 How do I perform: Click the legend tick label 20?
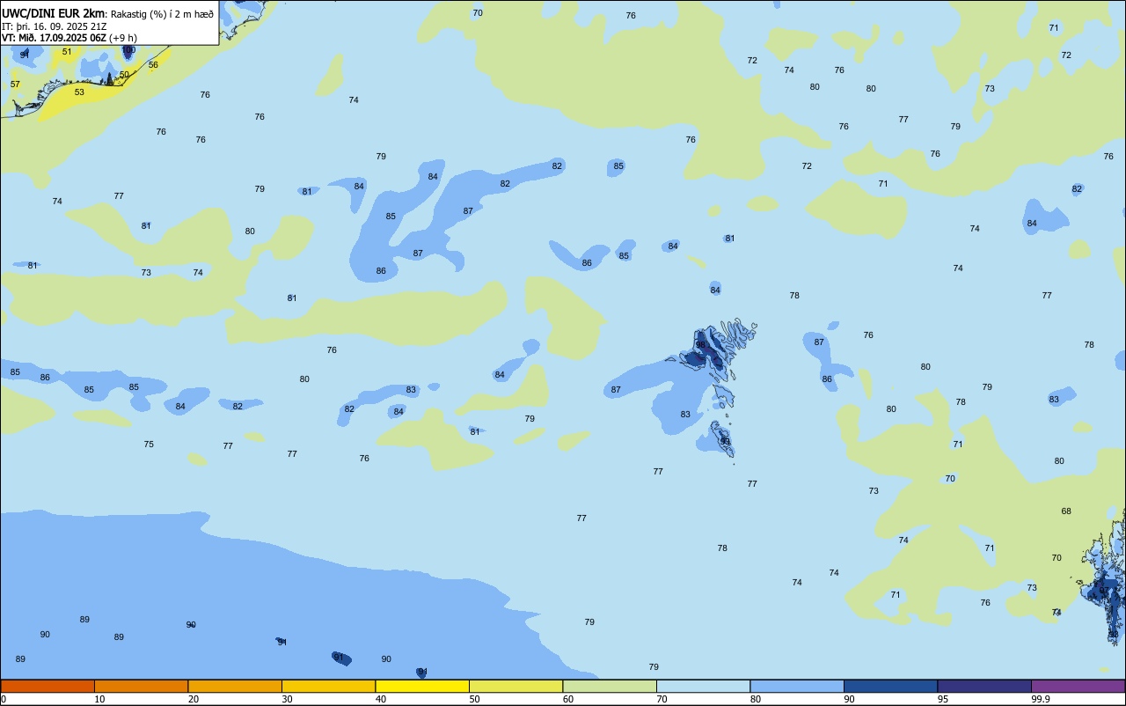[x=194, y=699]
